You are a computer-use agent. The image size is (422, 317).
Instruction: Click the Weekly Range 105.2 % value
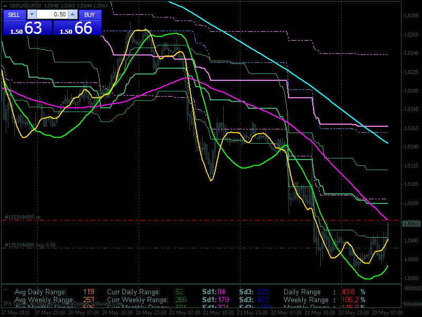click(x=353, y=300)
